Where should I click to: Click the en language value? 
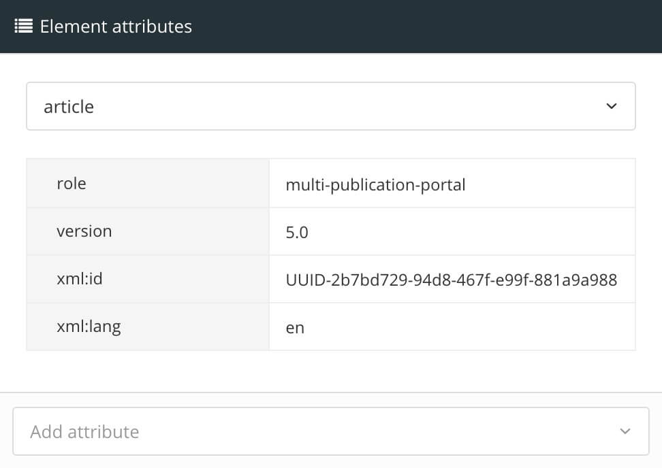point(294,327)
